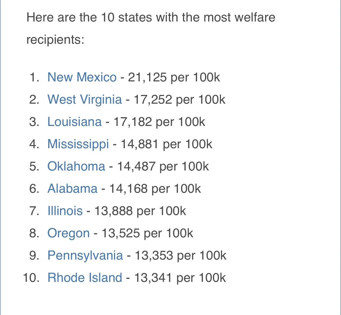Follow the Louisiana state link
Image resolution: width=341 pixels, height=315 pixels.
click(74, 122)
